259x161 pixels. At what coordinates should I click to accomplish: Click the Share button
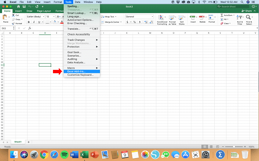click(247, 11)
